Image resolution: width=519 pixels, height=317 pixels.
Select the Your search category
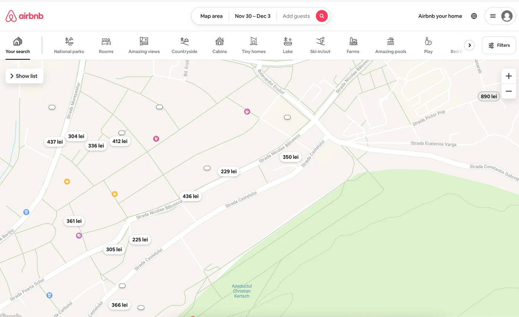tap(18, 46)
